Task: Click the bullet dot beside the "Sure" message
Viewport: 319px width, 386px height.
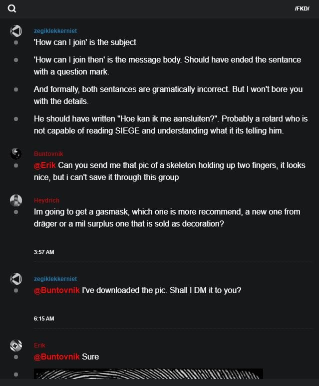Action: pos(16,357)
